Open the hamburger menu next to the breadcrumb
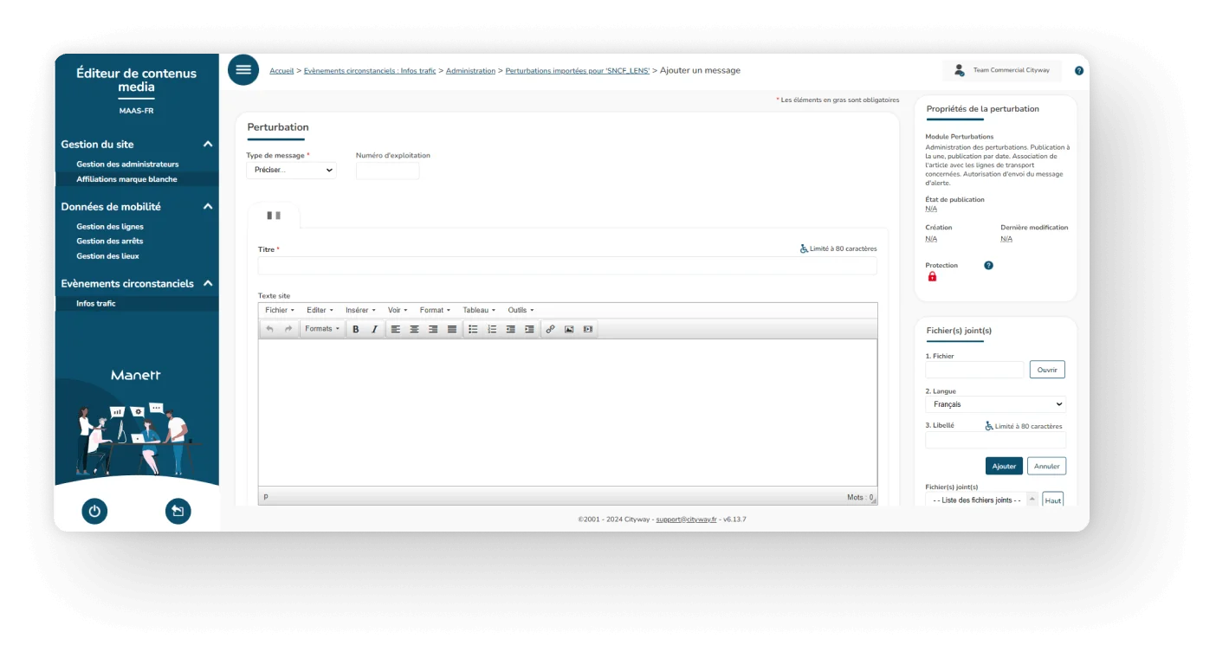1216x658 pixels. coord(243,70)
